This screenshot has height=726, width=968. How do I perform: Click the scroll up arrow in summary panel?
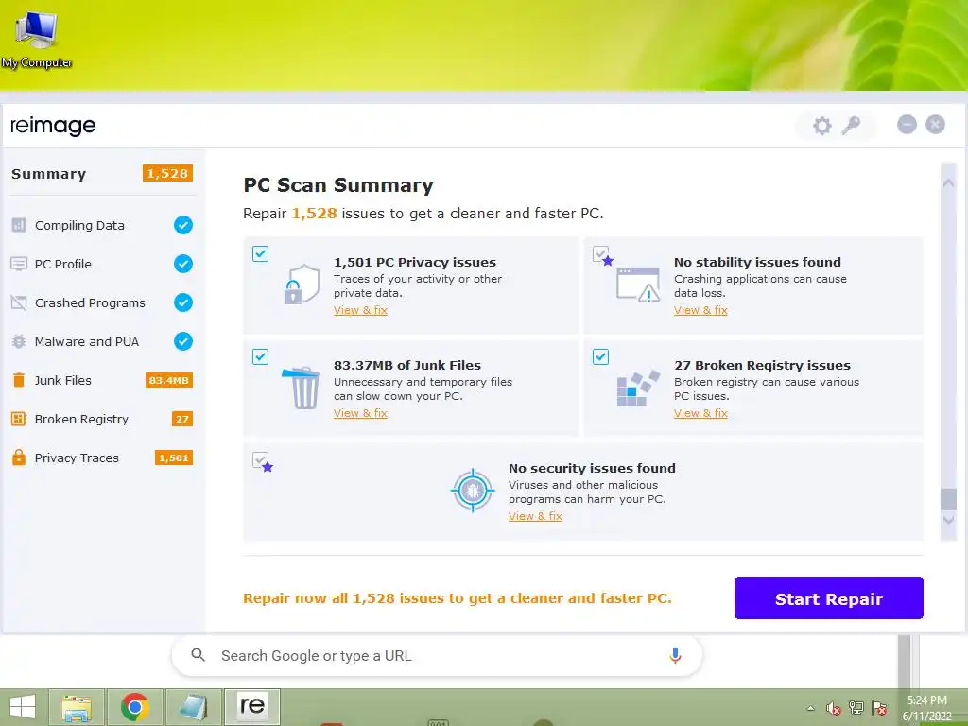948,182
